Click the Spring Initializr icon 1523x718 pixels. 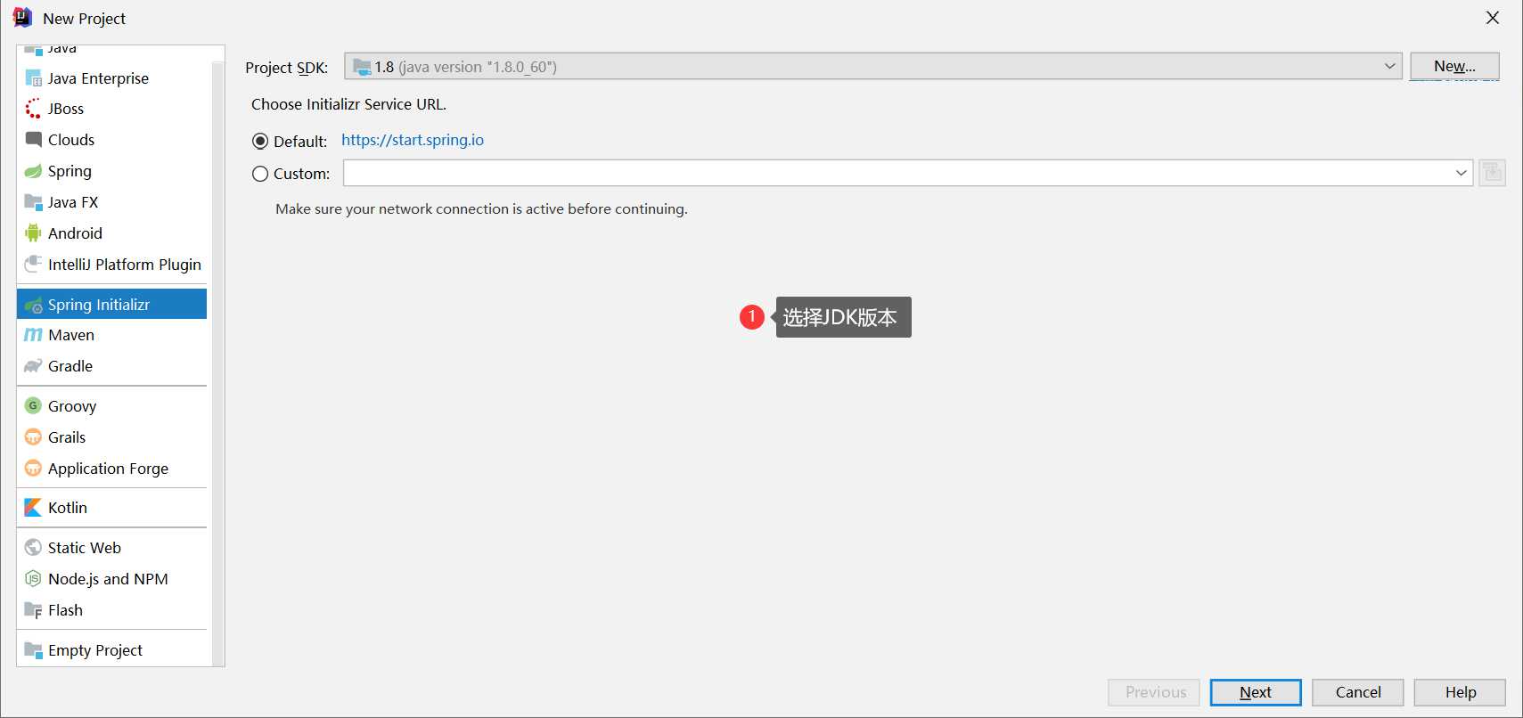33,305
